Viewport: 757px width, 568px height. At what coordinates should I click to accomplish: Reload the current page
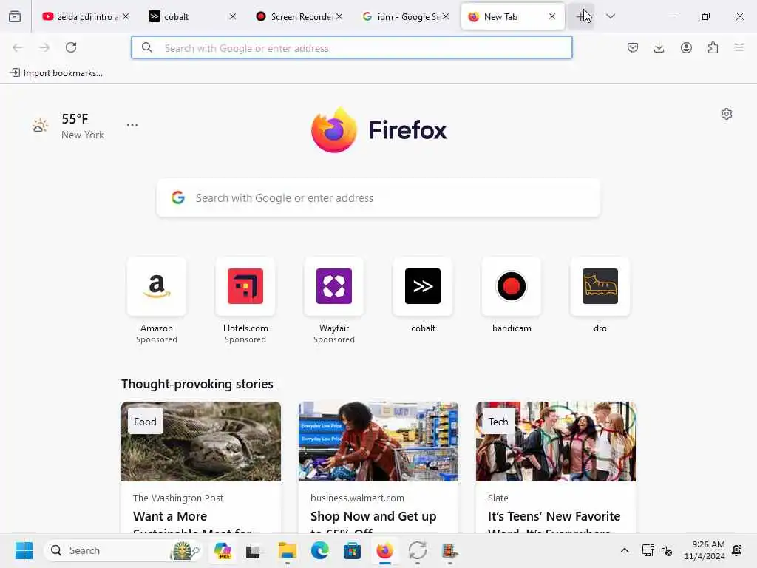click(x=71, y=47)
